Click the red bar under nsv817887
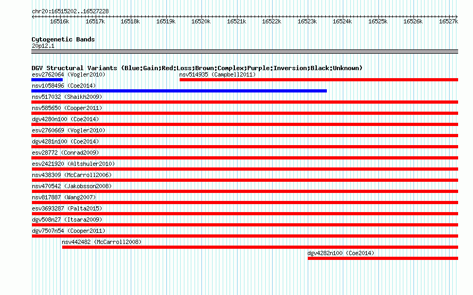Image resolution: width=473 pixels, height=295 pixels. [244, 203]
